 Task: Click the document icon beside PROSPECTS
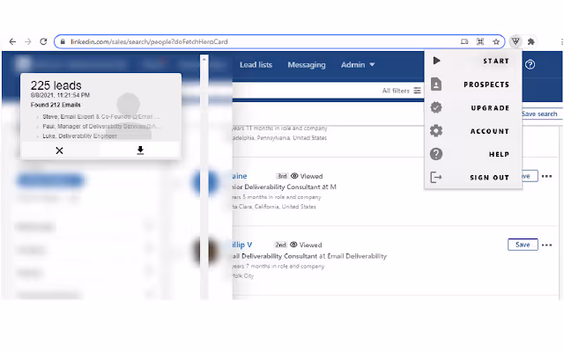point(436,84)
